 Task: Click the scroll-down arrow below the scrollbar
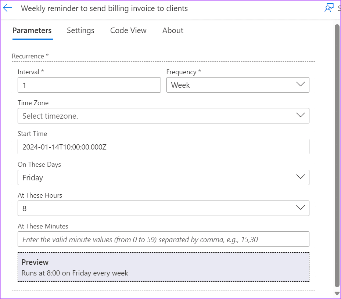pos(337,293)
